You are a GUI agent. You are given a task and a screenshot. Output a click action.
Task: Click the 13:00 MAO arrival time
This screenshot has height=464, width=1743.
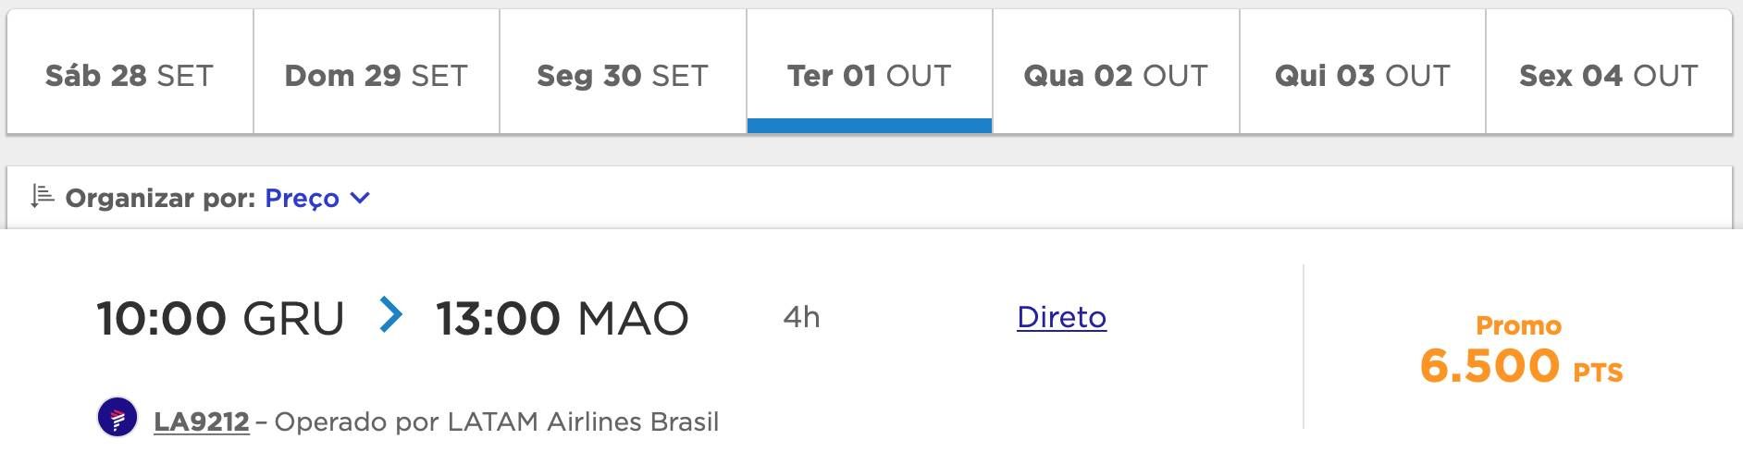click(x=562, y=319)
